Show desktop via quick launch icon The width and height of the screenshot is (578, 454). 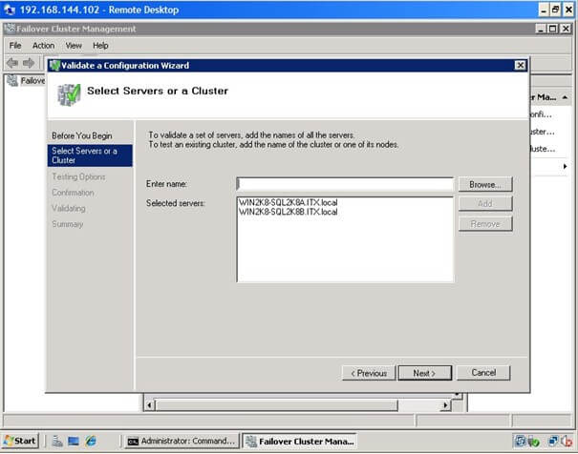[74, 441]
